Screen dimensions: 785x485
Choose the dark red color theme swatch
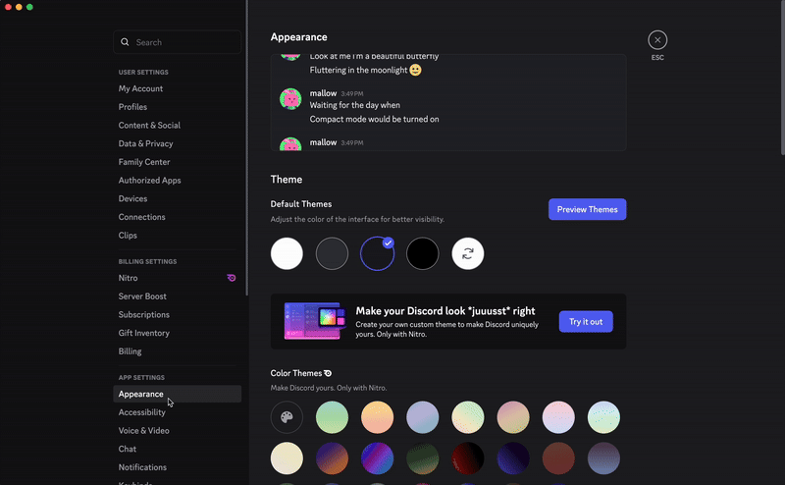(x=468, y=458)
